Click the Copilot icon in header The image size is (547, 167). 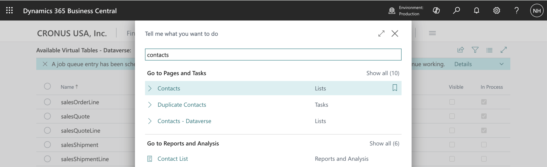click(x=436, y=10)
